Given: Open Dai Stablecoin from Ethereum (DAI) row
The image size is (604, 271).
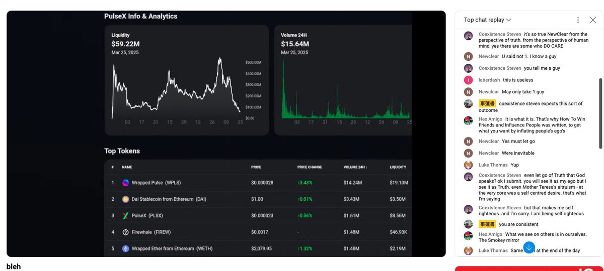Looking at the screenshot, I should pos(258,199).
